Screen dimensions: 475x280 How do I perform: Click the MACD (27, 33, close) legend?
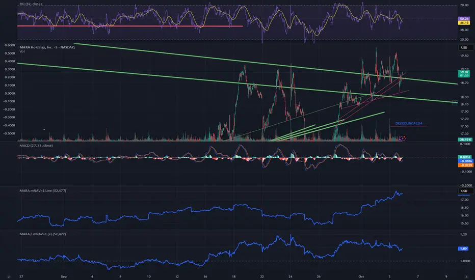coord(36,146)
